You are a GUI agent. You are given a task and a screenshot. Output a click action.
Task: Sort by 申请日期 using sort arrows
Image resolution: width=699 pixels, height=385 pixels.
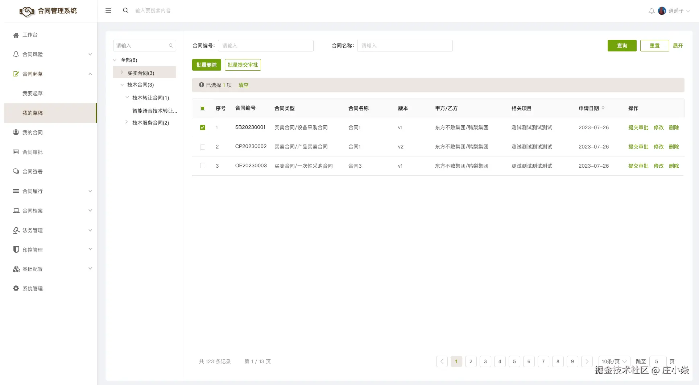[603, 108]
